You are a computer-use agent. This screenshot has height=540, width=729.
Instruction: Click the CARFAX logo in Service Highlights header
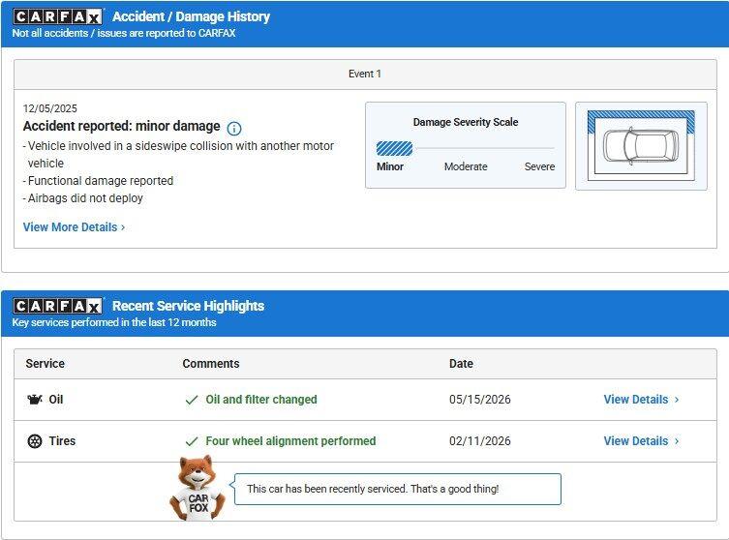pyautogui.click(x=58, y=306)
